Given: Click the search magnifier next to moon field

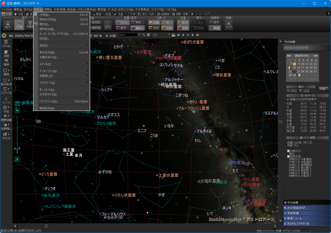Looking at the screenshot, I should point(144,35).
